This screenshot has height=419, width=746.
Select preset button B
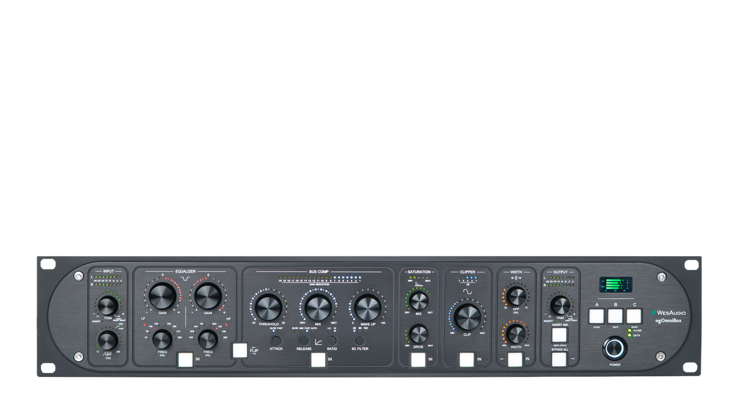click(615, 316)
